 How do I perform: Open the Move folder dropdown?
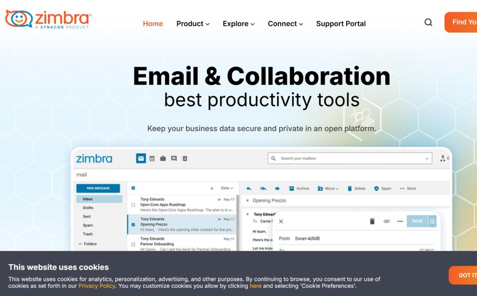tap(328, 188)
